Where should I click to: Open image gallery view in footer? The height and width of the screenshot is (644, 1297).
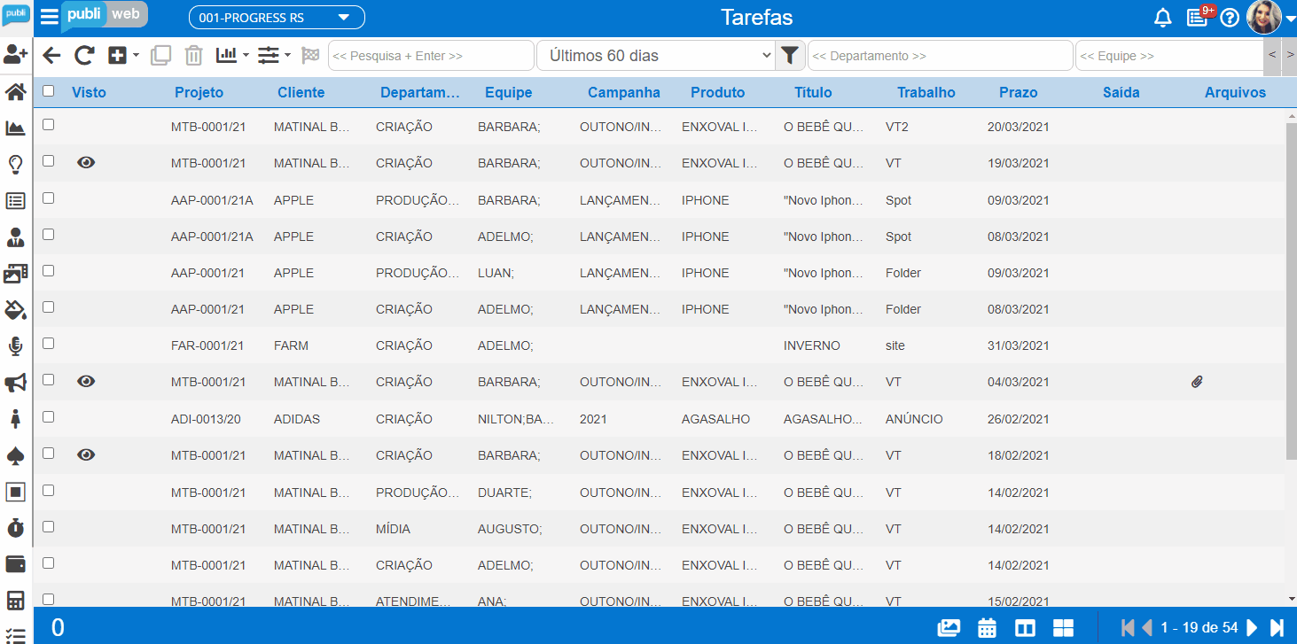[x=949, y=628]
